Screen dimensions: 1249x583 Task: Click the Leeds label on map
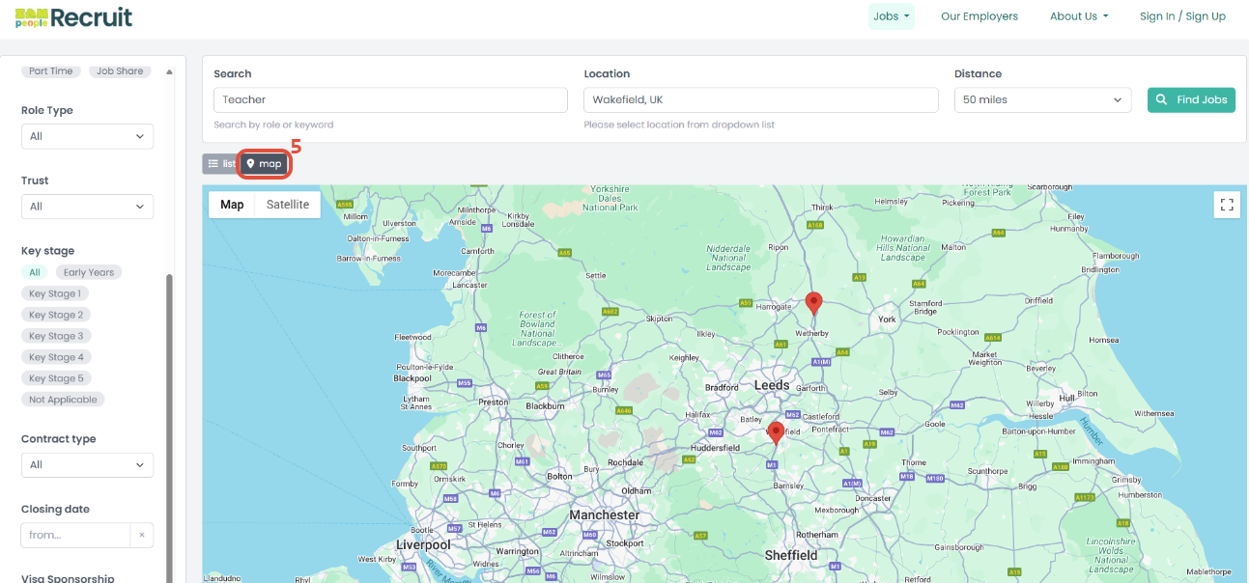(x=772, y=385)
